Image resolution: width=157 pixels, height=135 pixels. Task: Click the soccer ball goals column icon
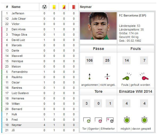coord(44,7)
